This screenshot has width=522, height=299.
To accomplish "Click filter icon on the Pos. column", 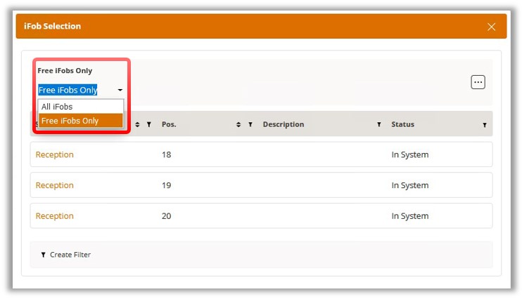I will (250, 124).
